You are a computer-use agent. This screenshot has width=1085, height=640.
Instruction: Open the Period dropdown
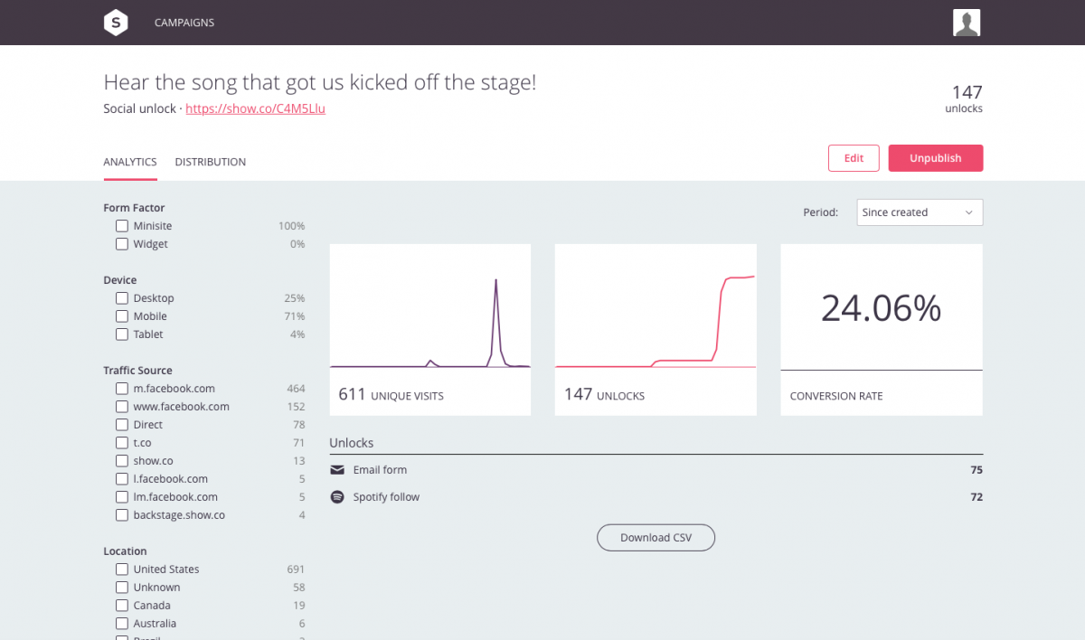[919, 212]
